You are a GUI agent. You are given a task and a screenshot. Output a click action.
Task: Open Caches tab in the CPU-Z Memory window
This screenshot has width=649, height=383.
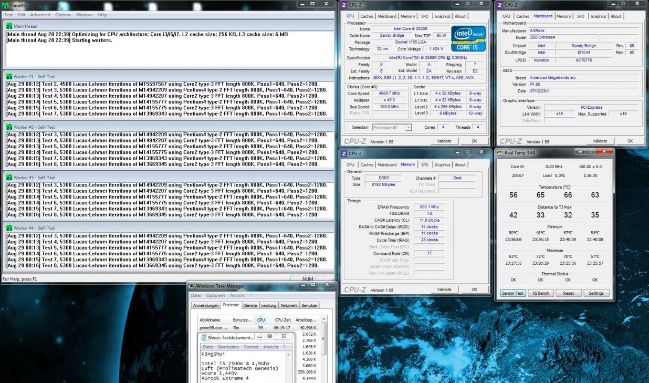coord(367,164)
